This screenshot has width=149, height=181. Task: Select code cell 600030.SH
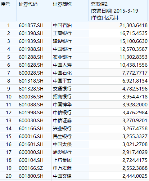34,120
